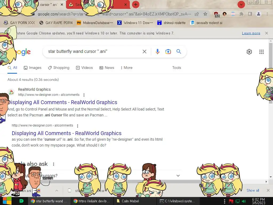Open the More search filters menu

click(127, 68)
